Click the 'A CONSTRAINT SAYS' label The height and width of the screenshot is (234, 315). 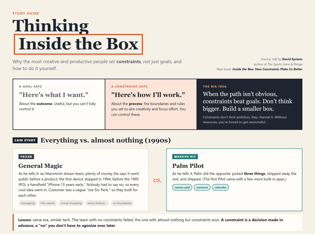click(129, 86)
